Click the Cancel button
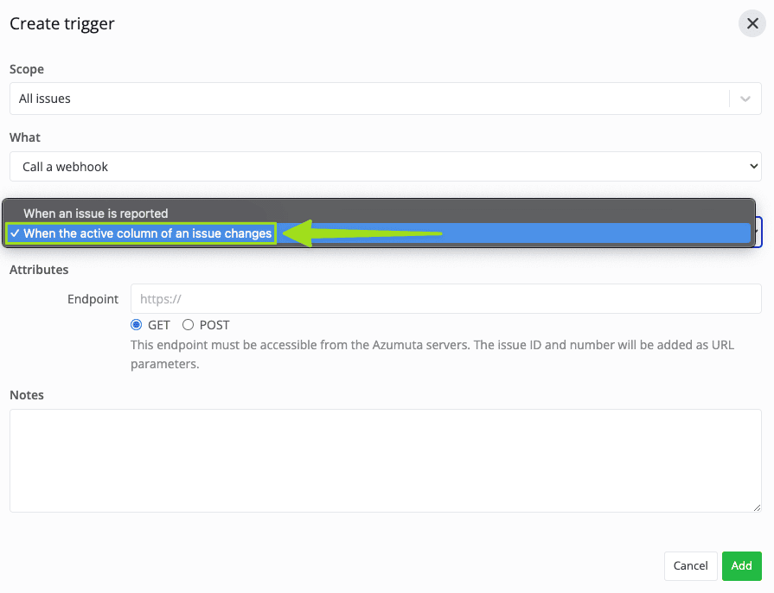Viewport: 774px width, 593px height. pos(690,565)
